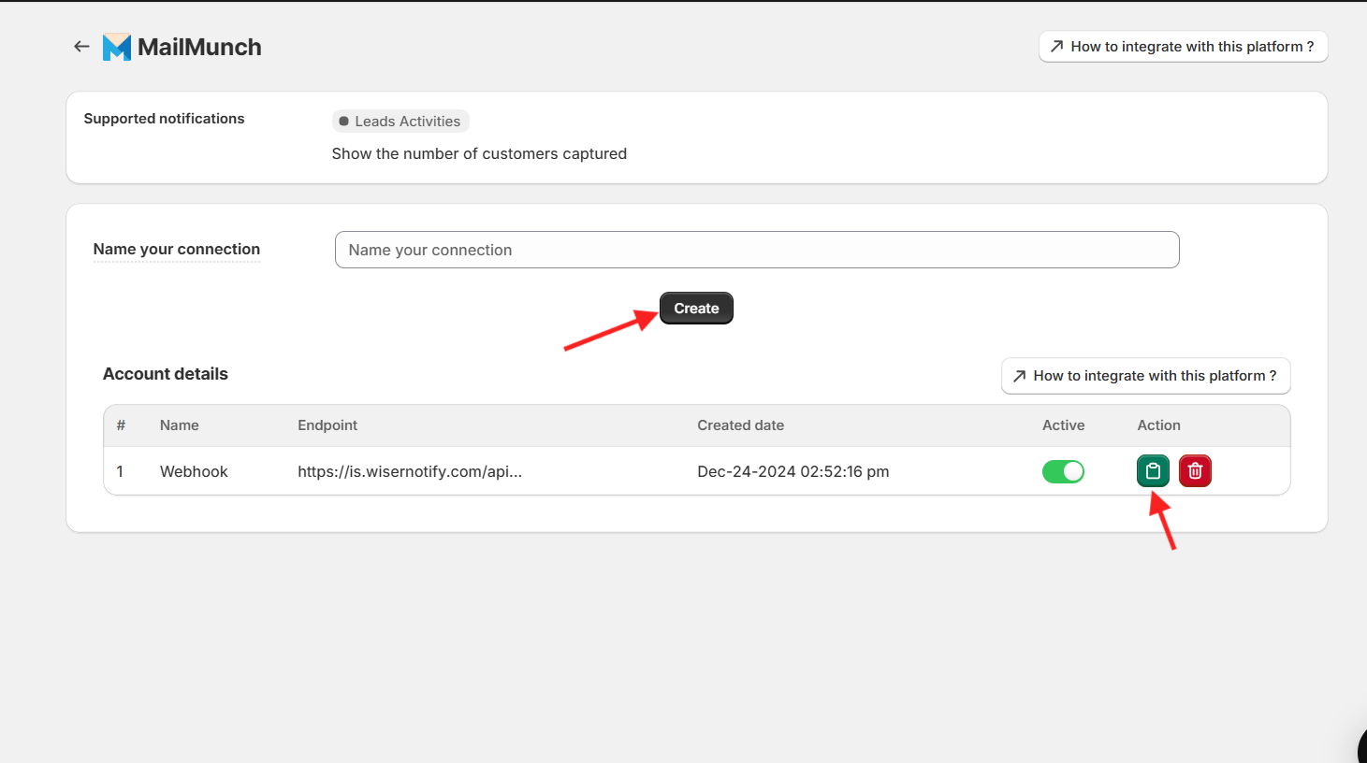Click the 'Name your connection' label
1367x763 pixels.
pos(177,249)
